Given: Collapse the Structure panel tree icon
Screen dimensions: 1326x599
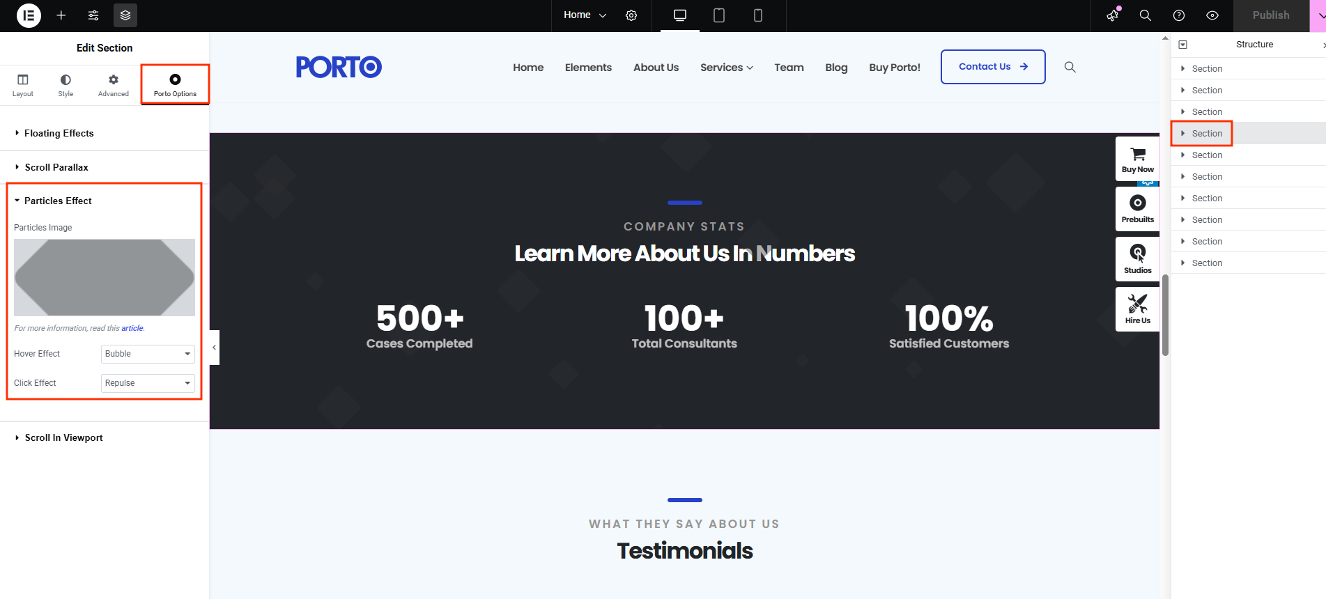Looking at the screenshot, I should (1182, 45).
